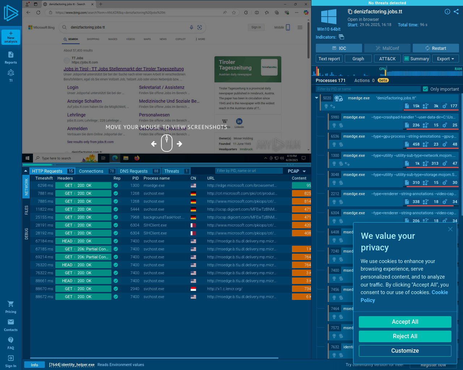Click the modules icon showing 313 for process 1300
This screenshot has height=370, width=463.
coord(425,163)
